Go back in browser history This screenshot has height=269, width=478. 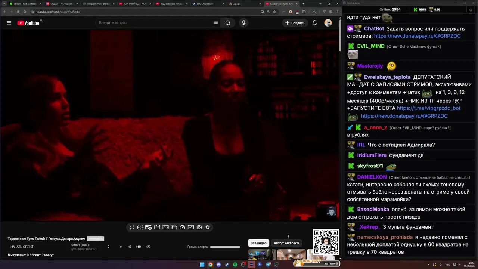[x=4, y=12]
